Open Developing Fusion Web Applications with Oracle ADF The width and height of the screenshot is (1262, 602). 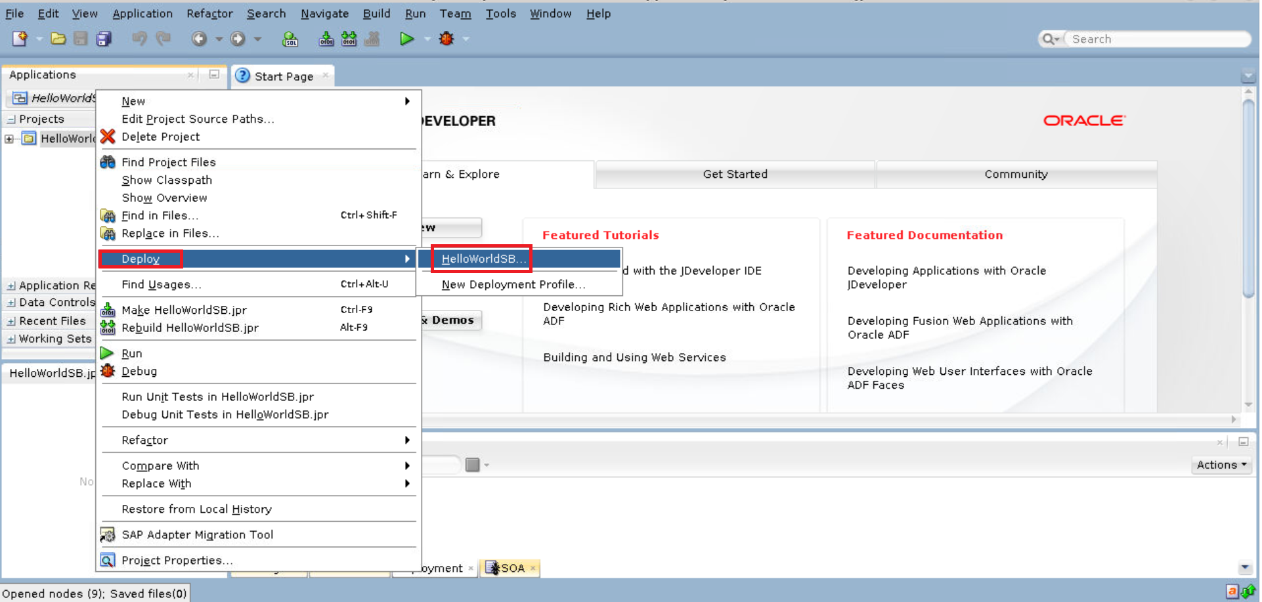pyautogui.click(x=960, y=328)
